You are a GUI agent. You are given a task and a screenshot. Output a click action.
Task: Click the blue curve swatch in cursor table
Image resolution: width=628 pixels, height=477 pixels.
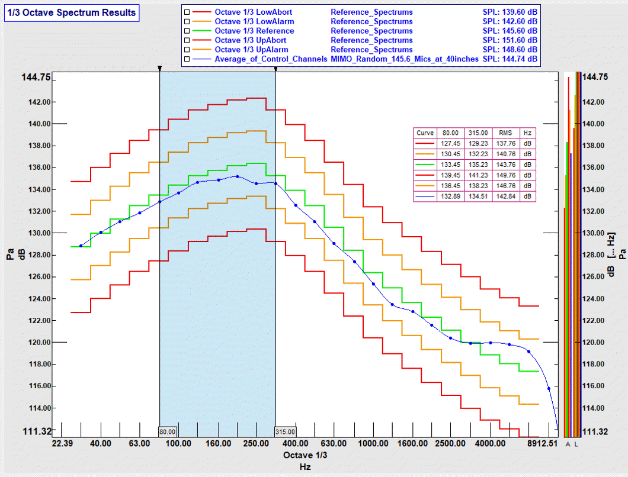[425, 196]
